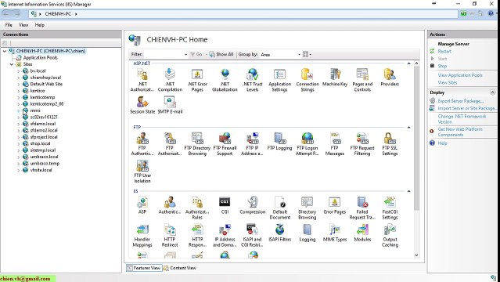Image resolution: width=500 pixels, height=282 pixels.
Task: Open FTP SSL Settings feature
Action: point(390,144)
